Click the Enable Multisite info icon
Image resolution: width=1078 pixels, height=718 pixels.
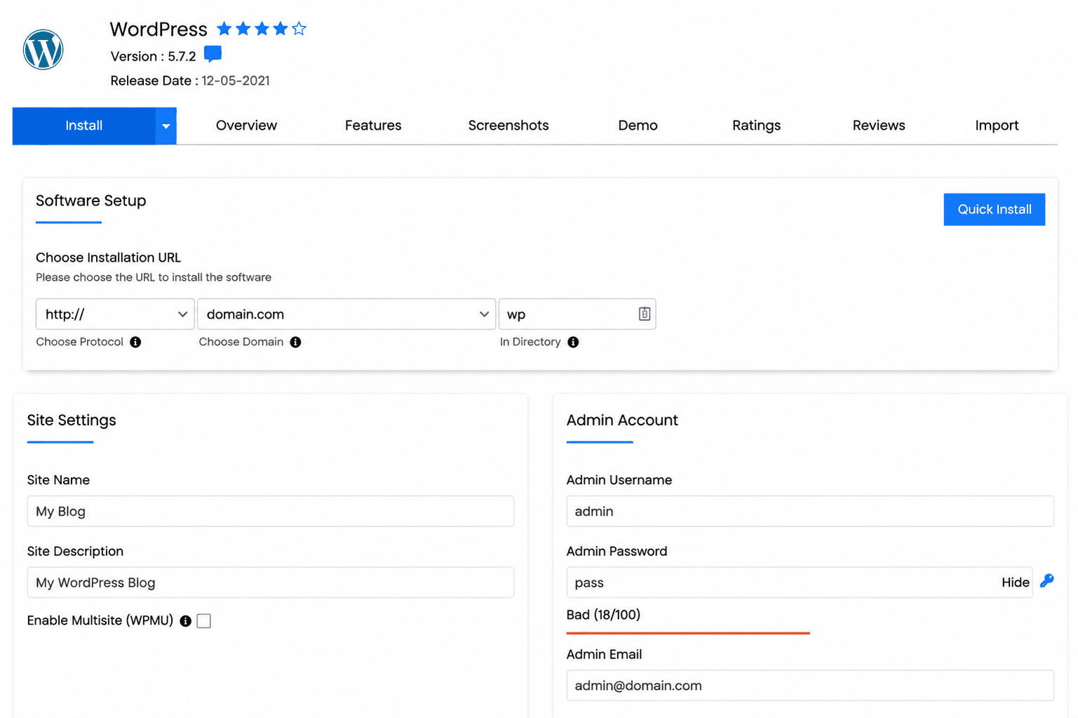pyautogui.click(x=185, y=620)
